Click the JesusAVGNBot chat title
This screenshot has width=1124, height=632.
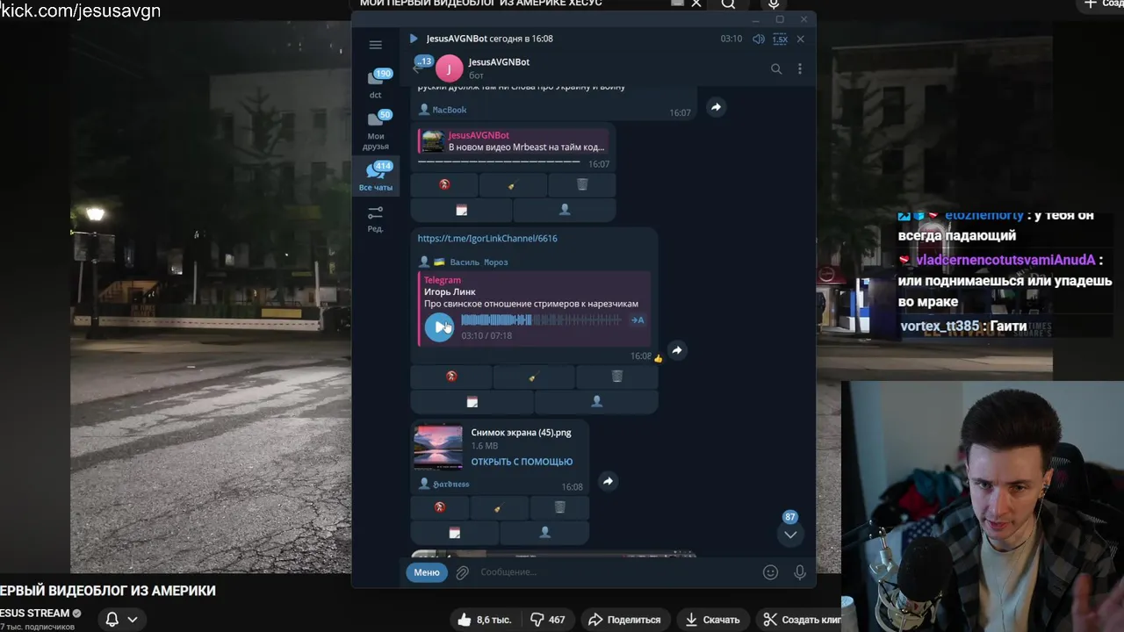499,62
